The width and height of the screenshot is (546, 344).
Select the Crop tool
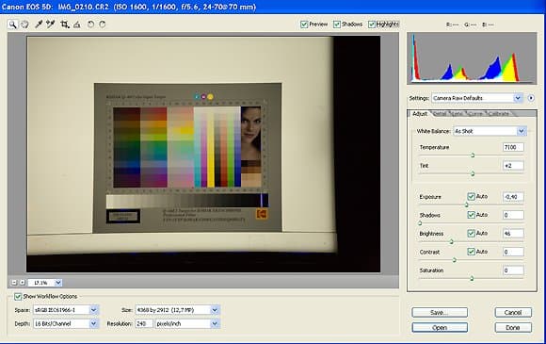tap(64, 25)
